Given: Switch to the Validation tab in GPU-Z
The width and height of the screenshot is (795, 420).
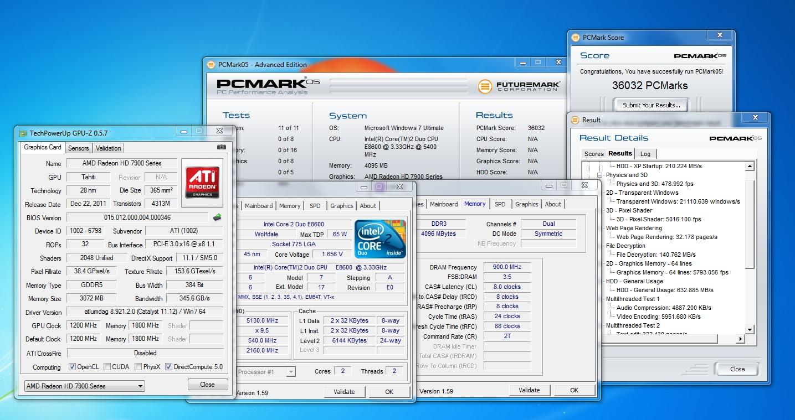Looking at the screenshot, I should coord(108,148).
